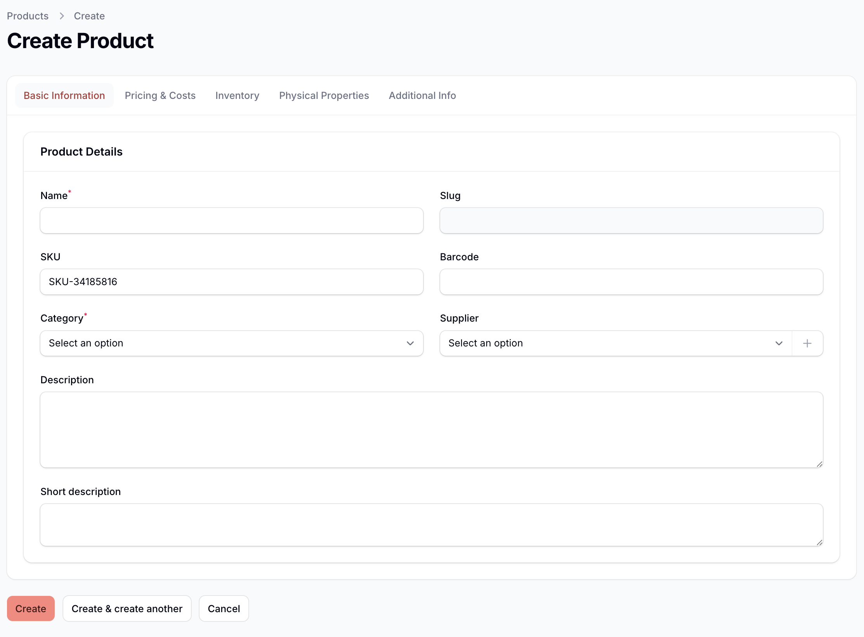The width and height of the screenshot is (864, 637).
Task: Select the Basic Information tab
Action: (x=64, y=95)
